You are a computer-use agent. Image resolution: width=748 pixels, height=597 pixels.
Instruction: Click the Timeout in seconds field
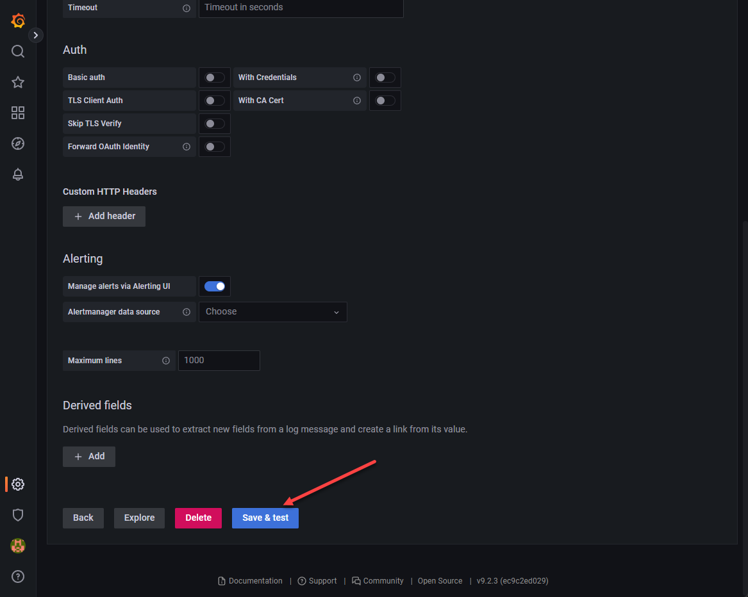301,8
